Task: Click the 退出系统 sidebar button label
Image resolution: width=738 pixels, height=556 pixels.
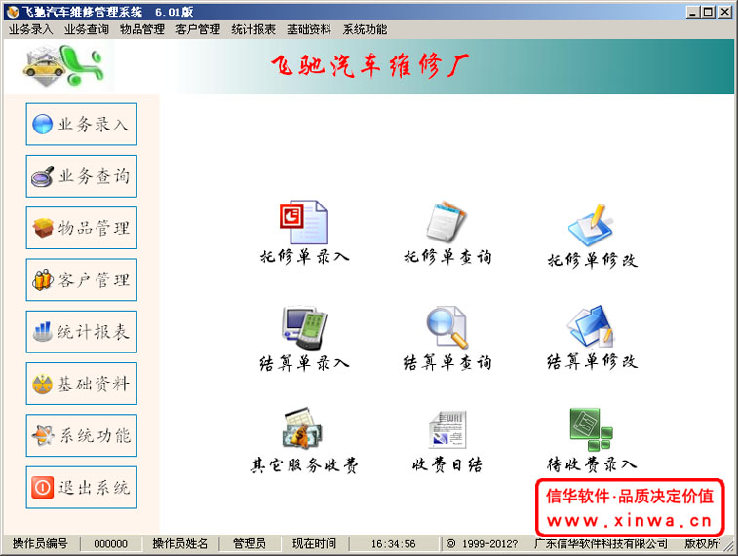Action: (94, 488)
